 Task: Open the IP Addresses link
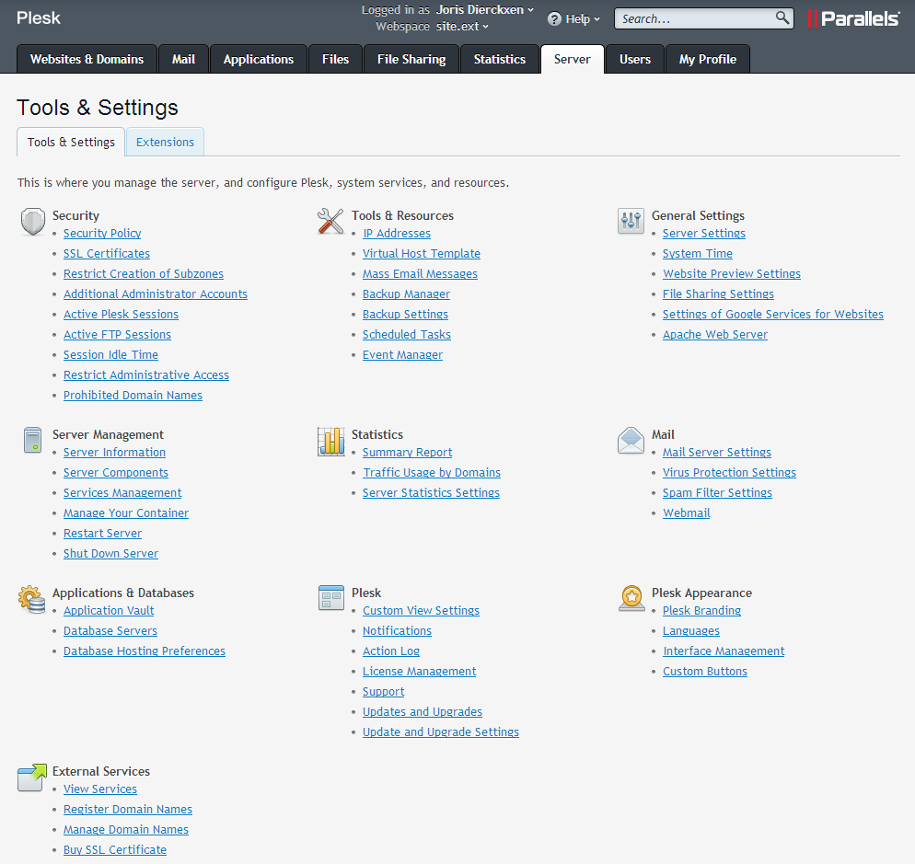(x=397, y=234)
